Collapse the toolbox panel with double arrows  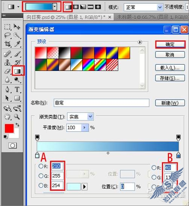(4, 15)
